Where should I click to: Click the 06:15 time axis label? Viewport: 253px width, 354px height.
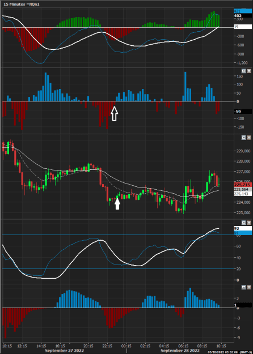point(183,346)
